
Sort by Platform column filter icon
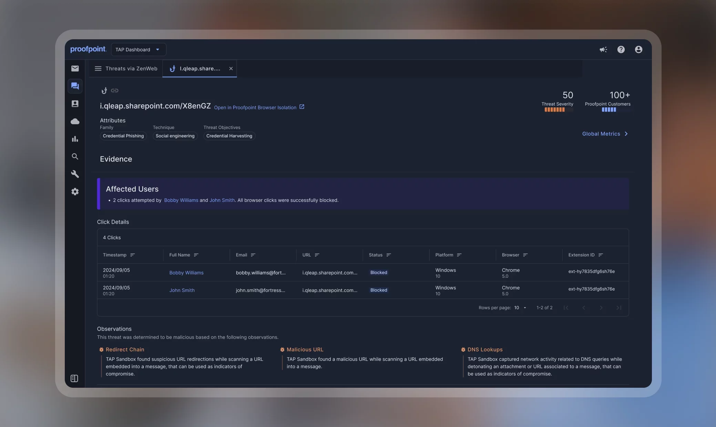pos(459,255)
